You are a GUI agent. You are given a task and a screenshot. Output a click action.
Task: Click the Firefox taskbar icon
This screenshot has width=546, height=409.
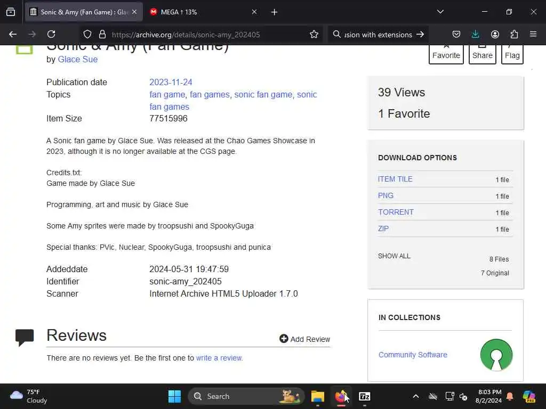pos(341,396)
